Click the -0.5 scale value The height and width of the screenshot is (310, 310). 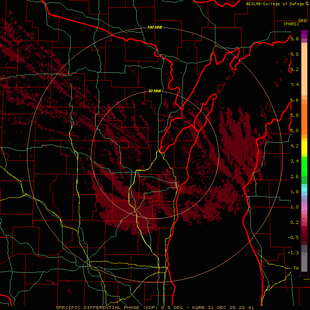click(293, 237)
